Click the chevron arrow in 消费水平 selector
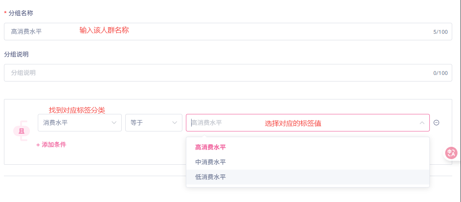Screen dimensions: 461x202 114,123
